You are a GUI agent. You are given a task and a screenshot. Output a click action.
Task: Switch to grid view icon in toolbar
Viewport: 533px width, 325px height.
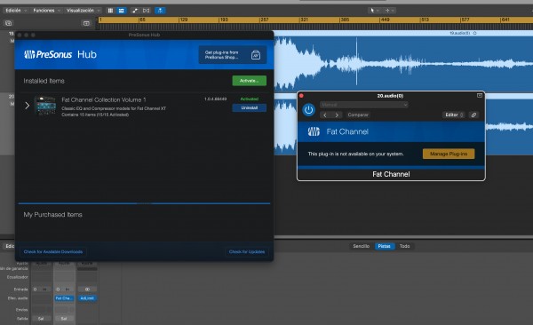(110, 11)
